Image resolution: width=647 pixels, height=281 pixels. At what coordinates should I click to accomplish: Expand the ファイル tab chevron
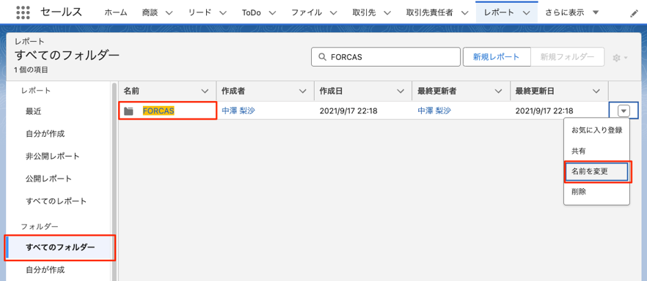coord(333,12)
